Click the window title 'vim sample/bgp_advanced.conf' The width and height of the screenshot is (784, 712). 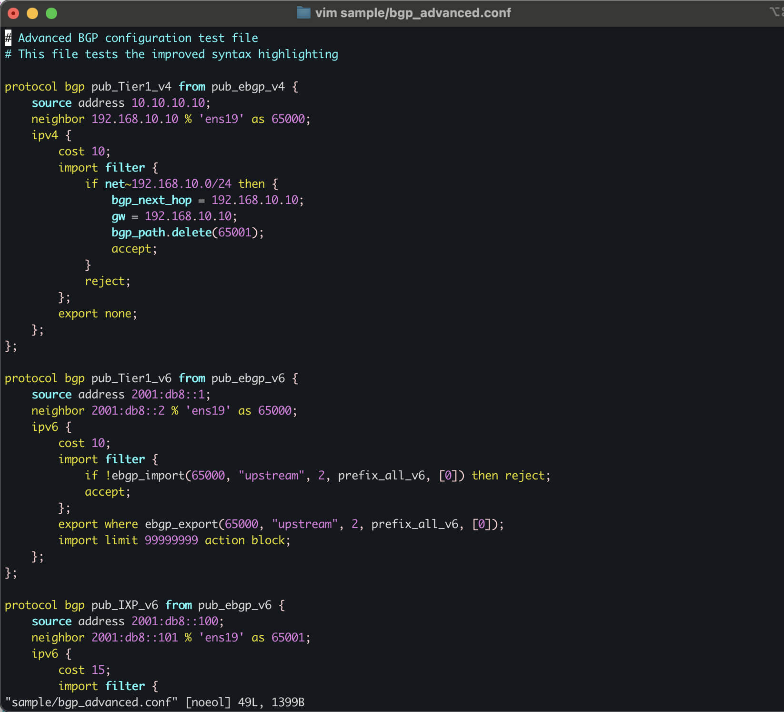pyautogui.click(x=413, y=13)
